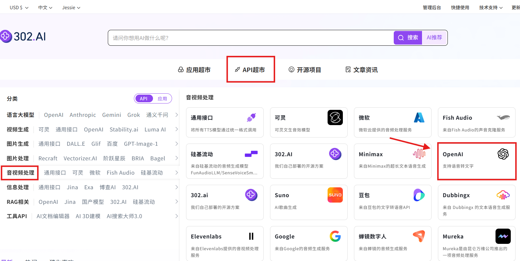Screen dimensions: 520x261
Task: Focus the 请问你想用AI做什么呢 search field
Action: 251,38
